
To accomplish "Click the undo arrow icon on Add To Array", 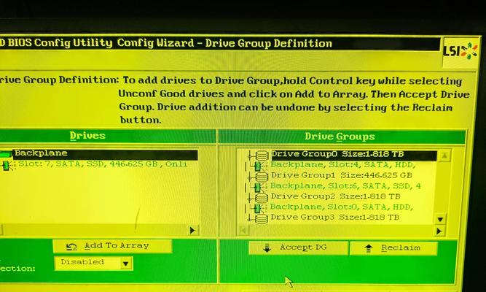I will [x=71, y=247].
